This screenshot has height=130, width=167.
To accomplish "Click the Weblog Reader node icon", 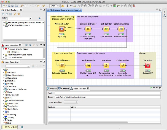I will coord(62,29).
